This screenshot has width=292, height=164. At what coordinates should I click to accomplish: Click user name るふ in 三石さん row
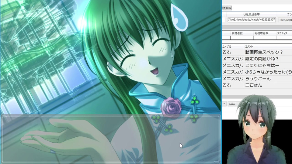tap(227, 85)
